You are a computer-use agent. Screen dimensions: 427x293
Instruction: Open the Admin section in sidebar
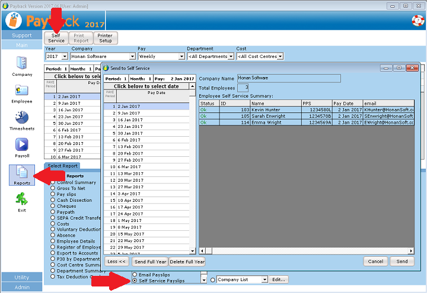click(22, 287)
